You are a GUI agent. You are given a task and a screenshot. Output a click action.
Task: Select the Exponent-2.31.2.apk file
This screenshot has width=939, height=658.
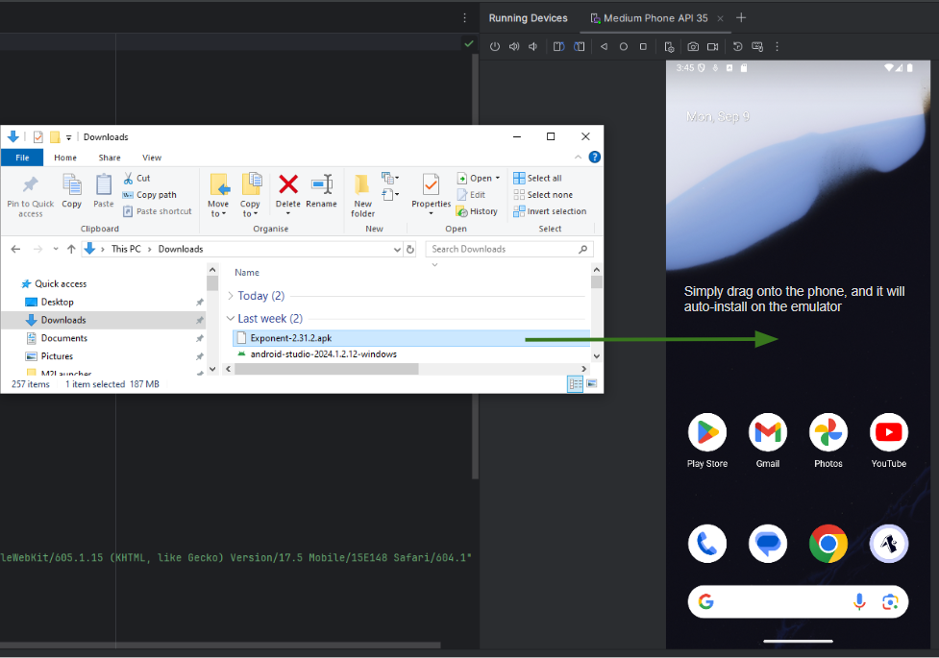point(291,338)
